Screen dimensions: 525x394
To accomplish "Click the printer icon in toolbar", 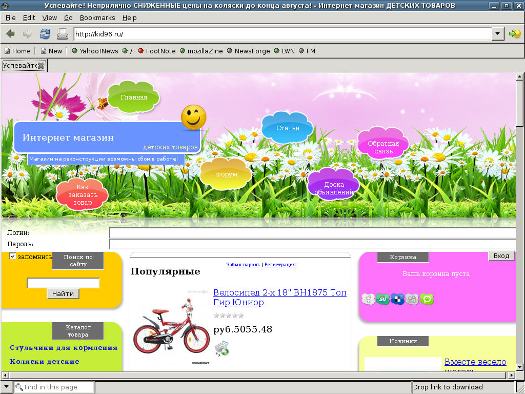I will (62, 34).
